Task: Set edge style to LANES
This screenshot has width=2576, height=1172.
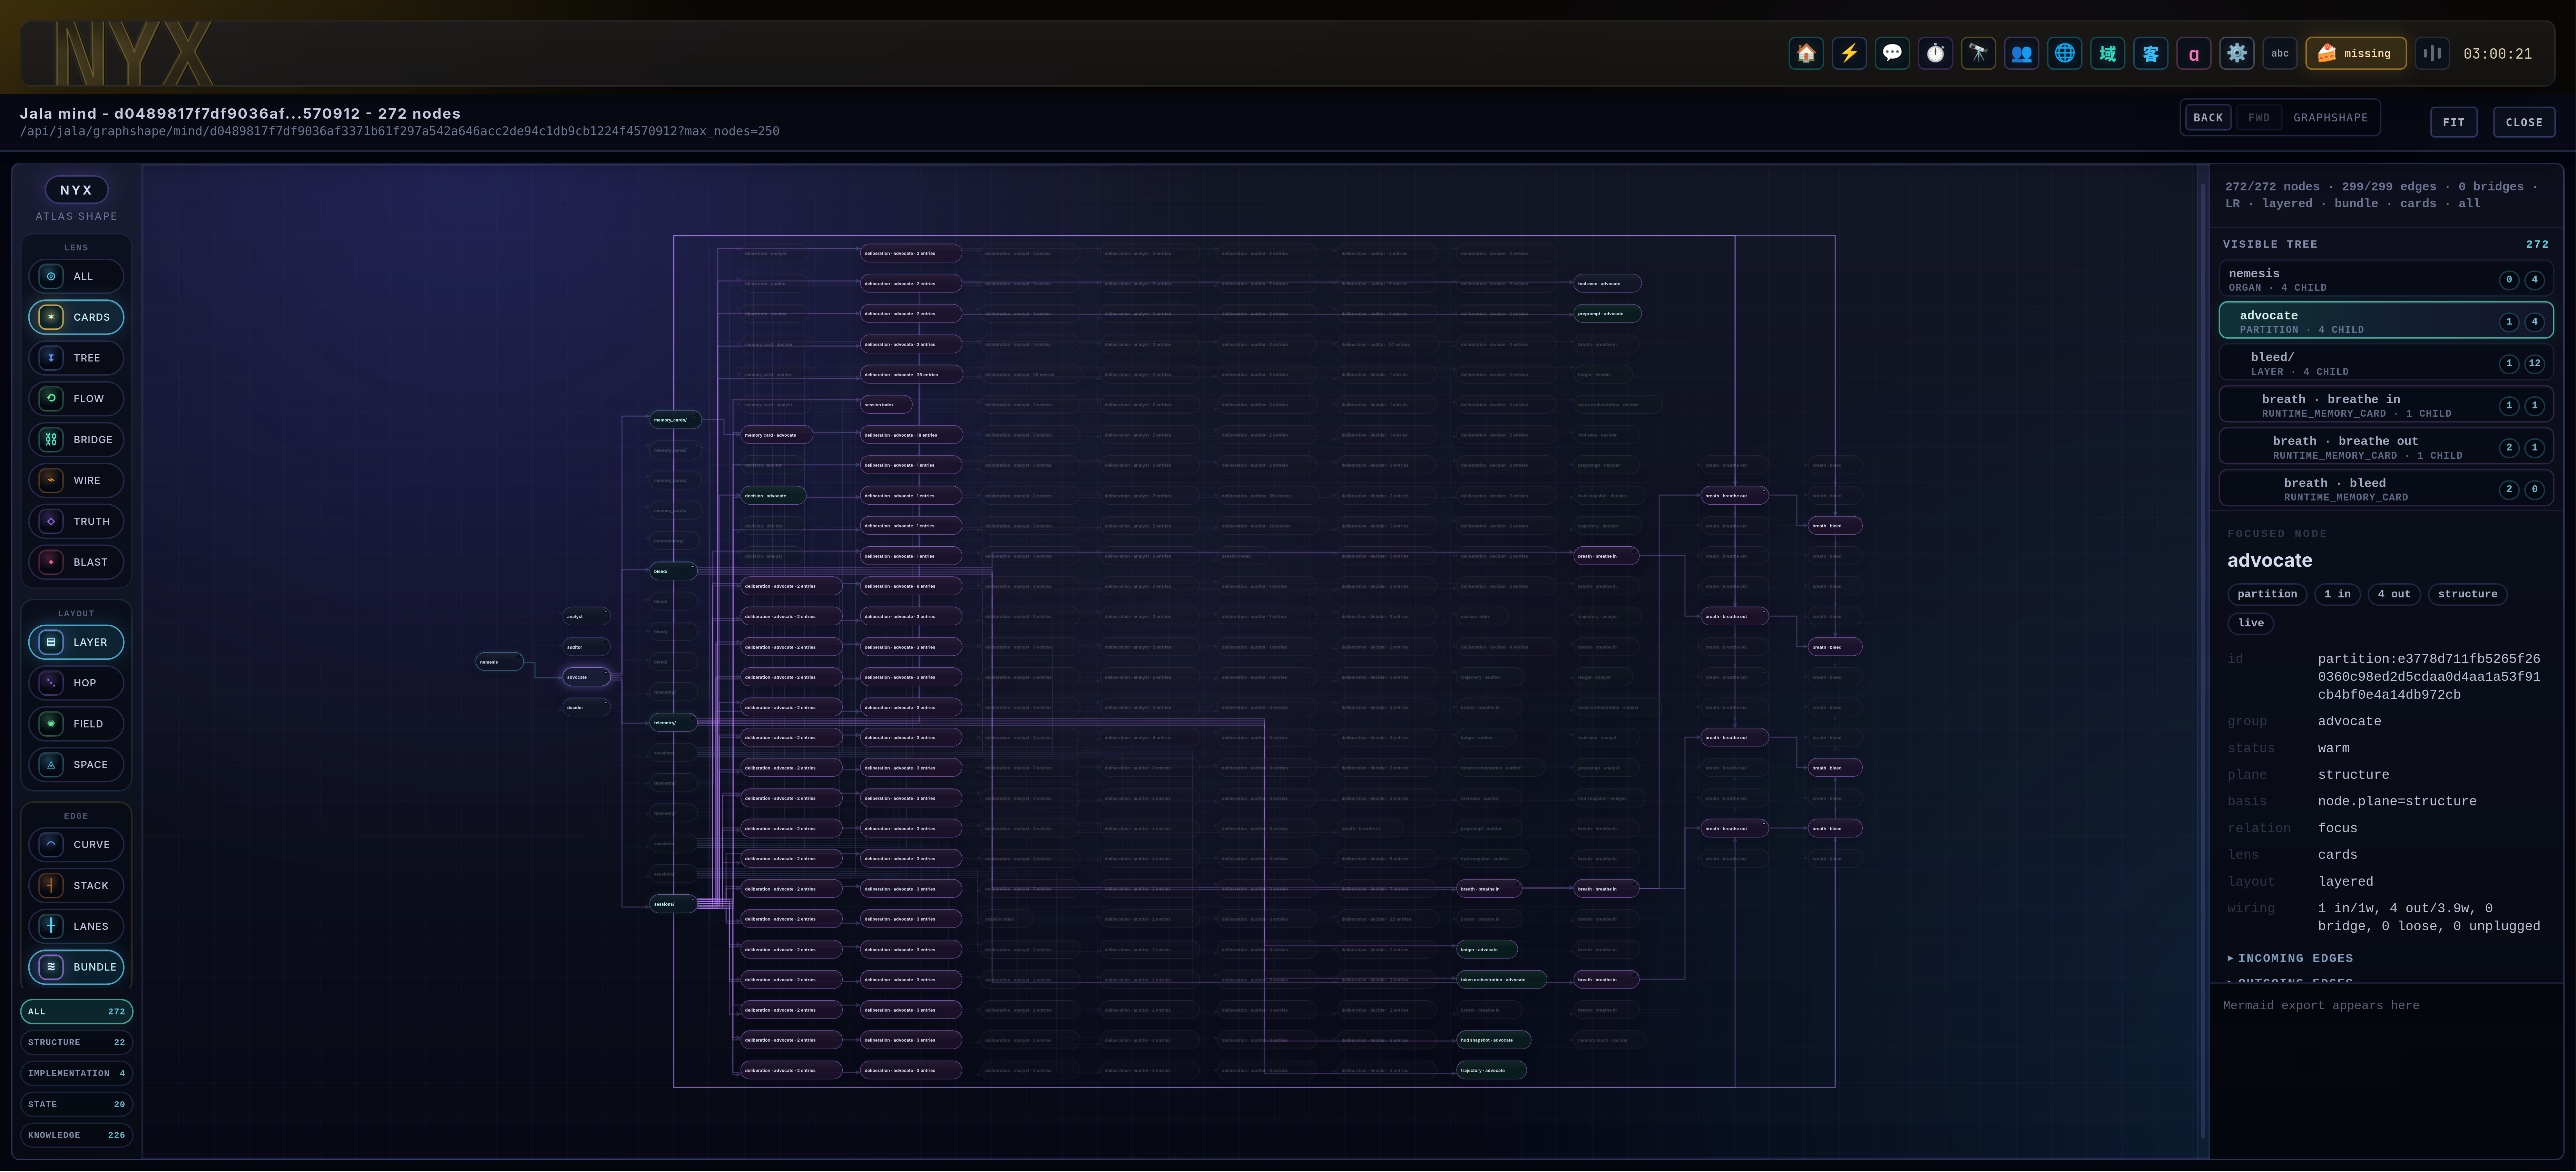Action: pyautogui.click(x=76, y=927)
